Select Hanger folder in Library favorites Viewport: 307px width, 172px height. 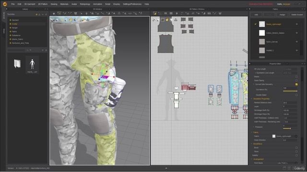(15, 28)
